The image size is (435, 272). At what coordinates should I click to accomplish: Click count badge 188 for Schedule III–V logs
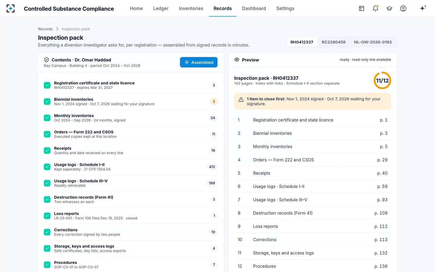click(212, 183)
